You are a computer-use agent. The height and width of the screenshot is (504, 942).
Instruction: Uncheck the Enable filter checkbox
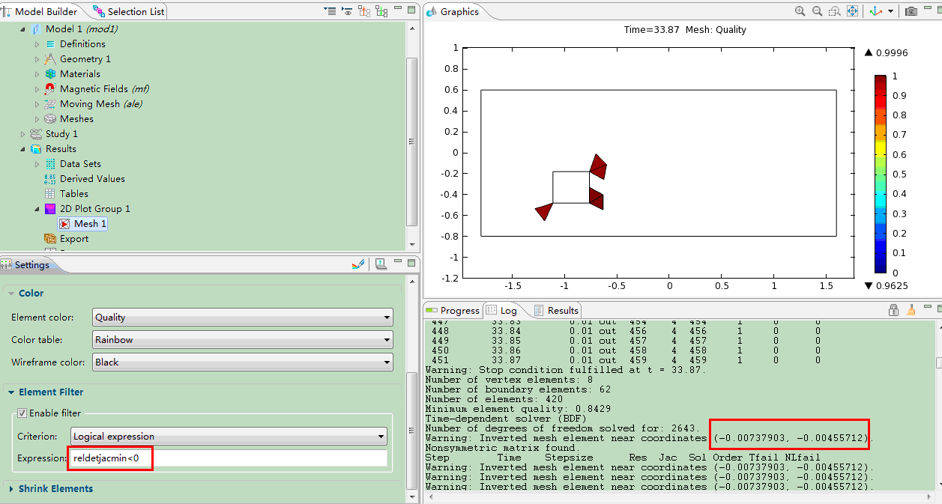[x=22, y=413]
